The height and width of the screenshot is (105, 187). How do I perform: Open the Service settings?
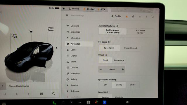[72, 85]
